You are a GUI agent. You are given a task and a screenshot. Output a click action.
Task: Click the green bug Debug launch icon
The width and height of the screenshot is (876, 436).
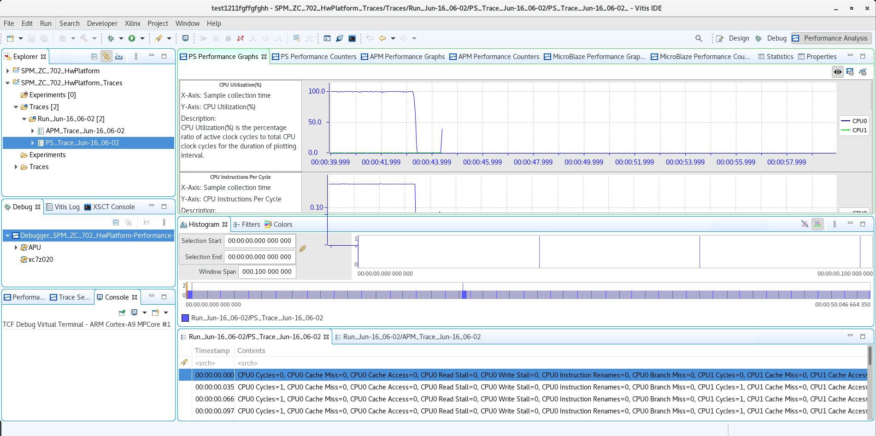point(111,38)
